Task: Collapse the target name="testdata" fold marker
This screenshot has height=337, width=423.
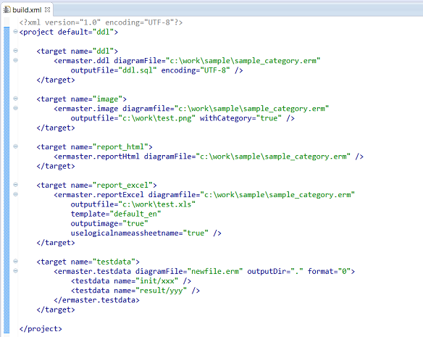Action: point(15,261)
